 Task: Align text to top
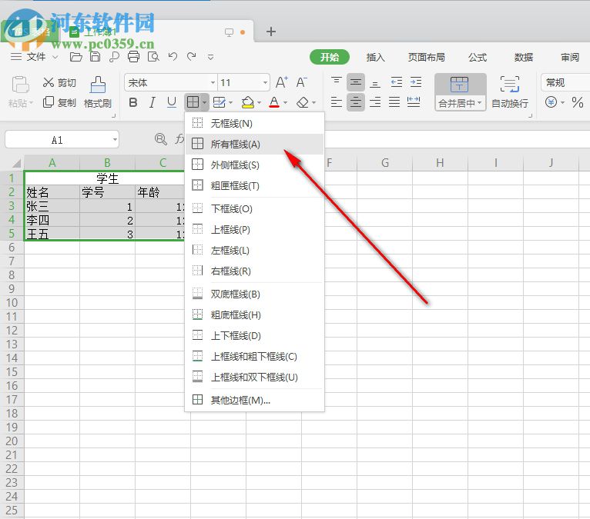[337, 82]
